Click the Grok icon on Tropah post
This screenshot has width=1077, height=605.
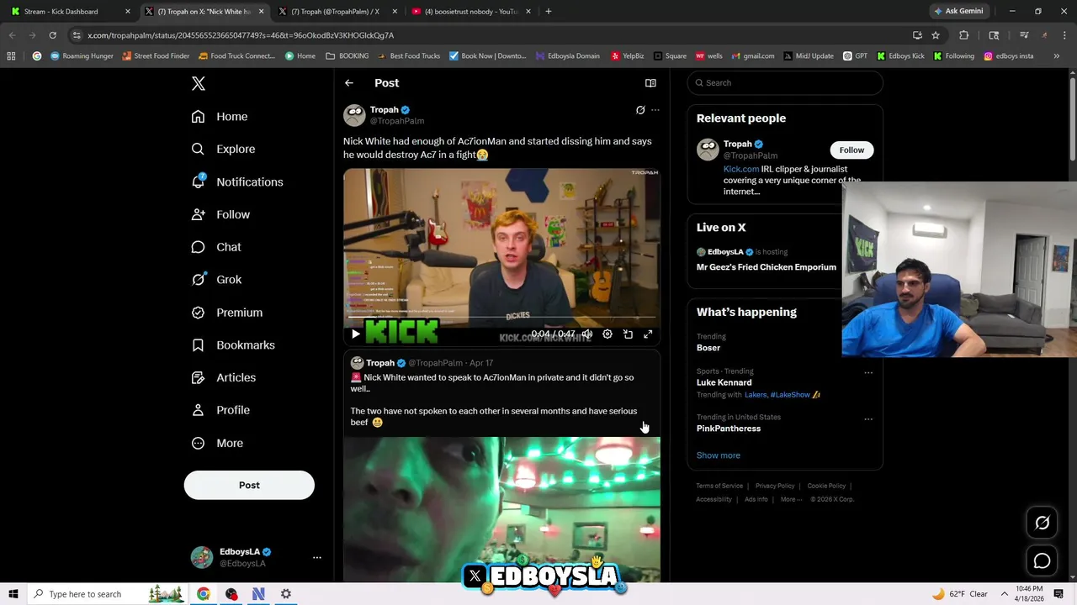[x=640, y=110]
